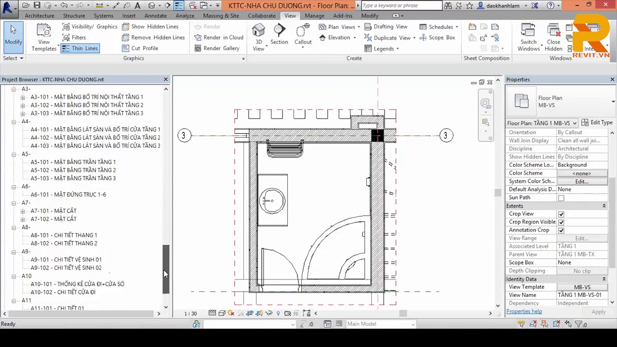Click the drawing area horizontal scrollbar thumb

coord(403,313)
